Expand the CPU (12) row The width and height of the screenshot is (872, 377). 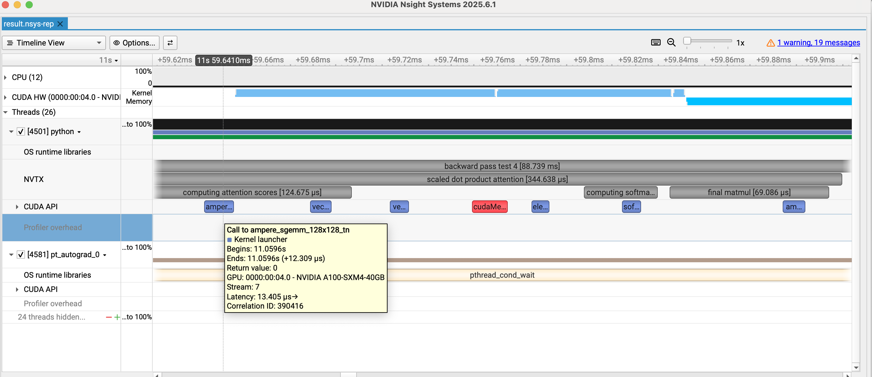pyautogui.click(x=5, y=77)
